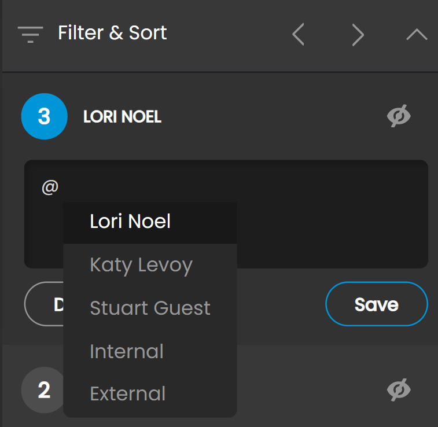Viewport: 438px width, 427px height.
Task: Pick the External option in mention dropdown
Action: pyautogui.click(x=128, y=393)
